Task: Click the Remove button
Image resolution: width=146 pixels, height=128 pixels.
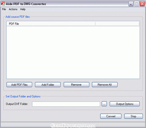Action: pos(76,85)
